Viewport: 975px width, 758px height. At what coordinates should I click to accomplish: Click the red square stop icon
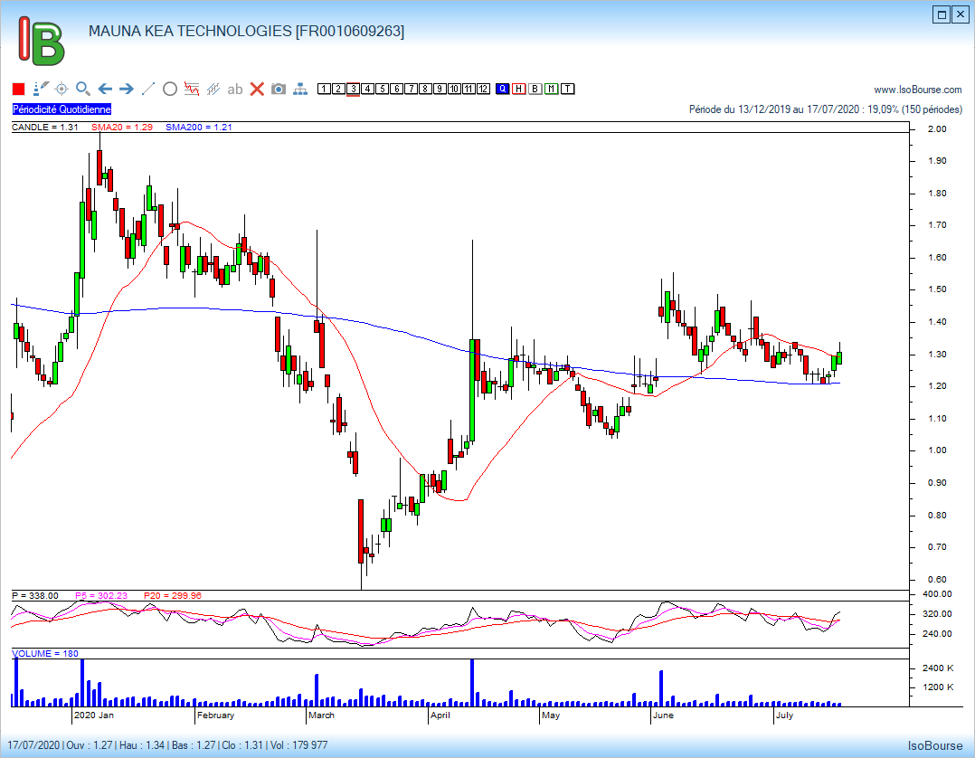pyautogui.click(x=19, y=89)
